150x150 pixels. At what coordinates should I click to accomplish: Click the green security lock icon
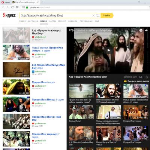pos(27,7)
